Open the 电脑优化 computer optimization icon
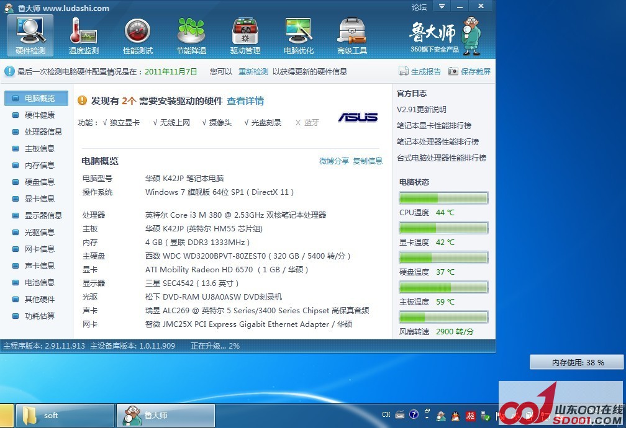626x428 pixels. click(x=299, y=35)
